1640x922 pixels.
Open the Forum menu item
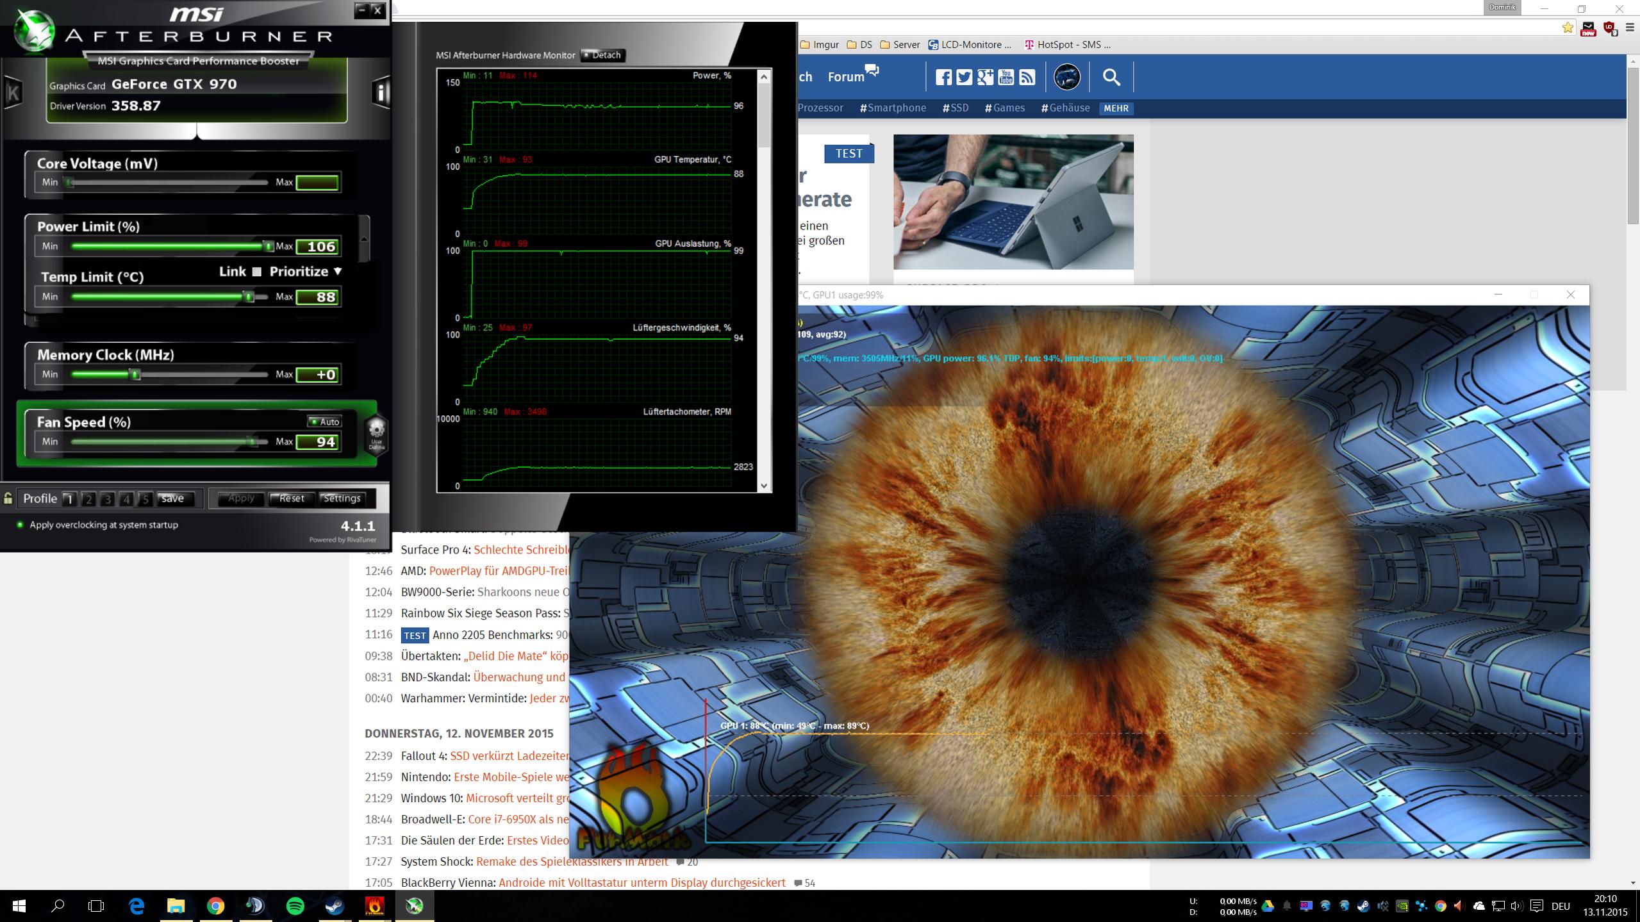point(852,75)
